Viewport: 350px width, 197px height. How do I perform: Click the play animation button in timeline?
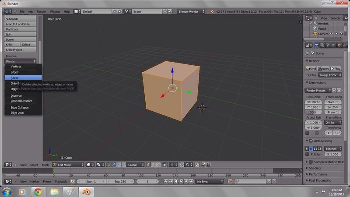coord(181,181)
